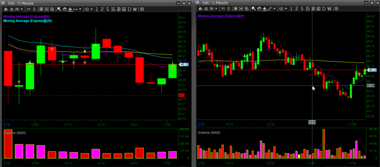Click Volume (BAR) label in 1 Minute chart
Image resolution: width=380 pixels, height=167 pixels.
(x=209, y=132)
